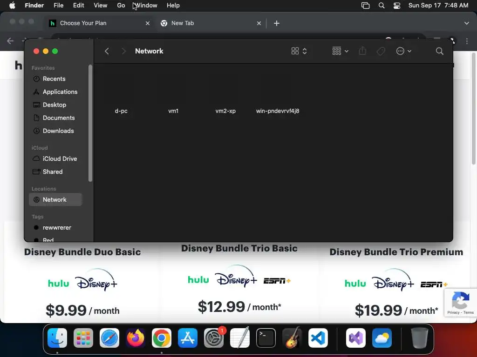Open the Finder menu in menu bar
The height and width of the screenshot is (357, 477).
coord(34,6)
